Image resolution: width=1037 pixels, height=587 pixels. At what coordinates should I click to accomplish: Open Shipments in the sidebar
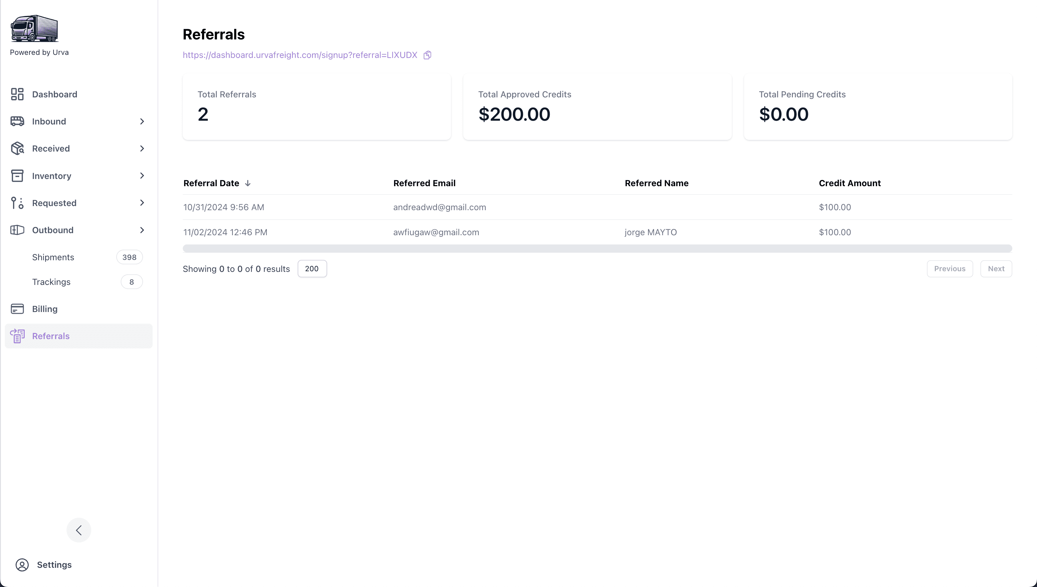tap(53, 257)
